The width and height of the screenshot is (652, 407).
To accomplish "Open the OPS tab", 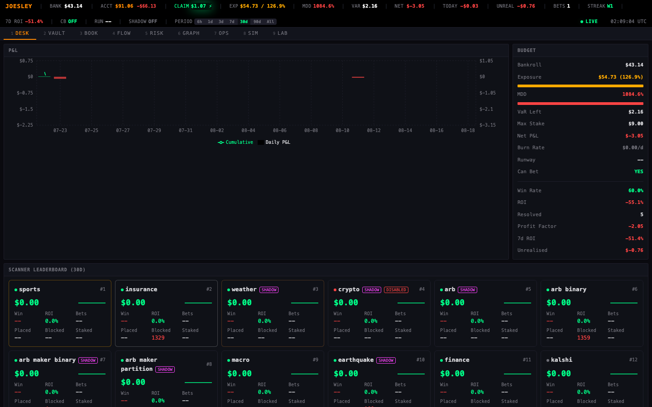I will point(221,33).
